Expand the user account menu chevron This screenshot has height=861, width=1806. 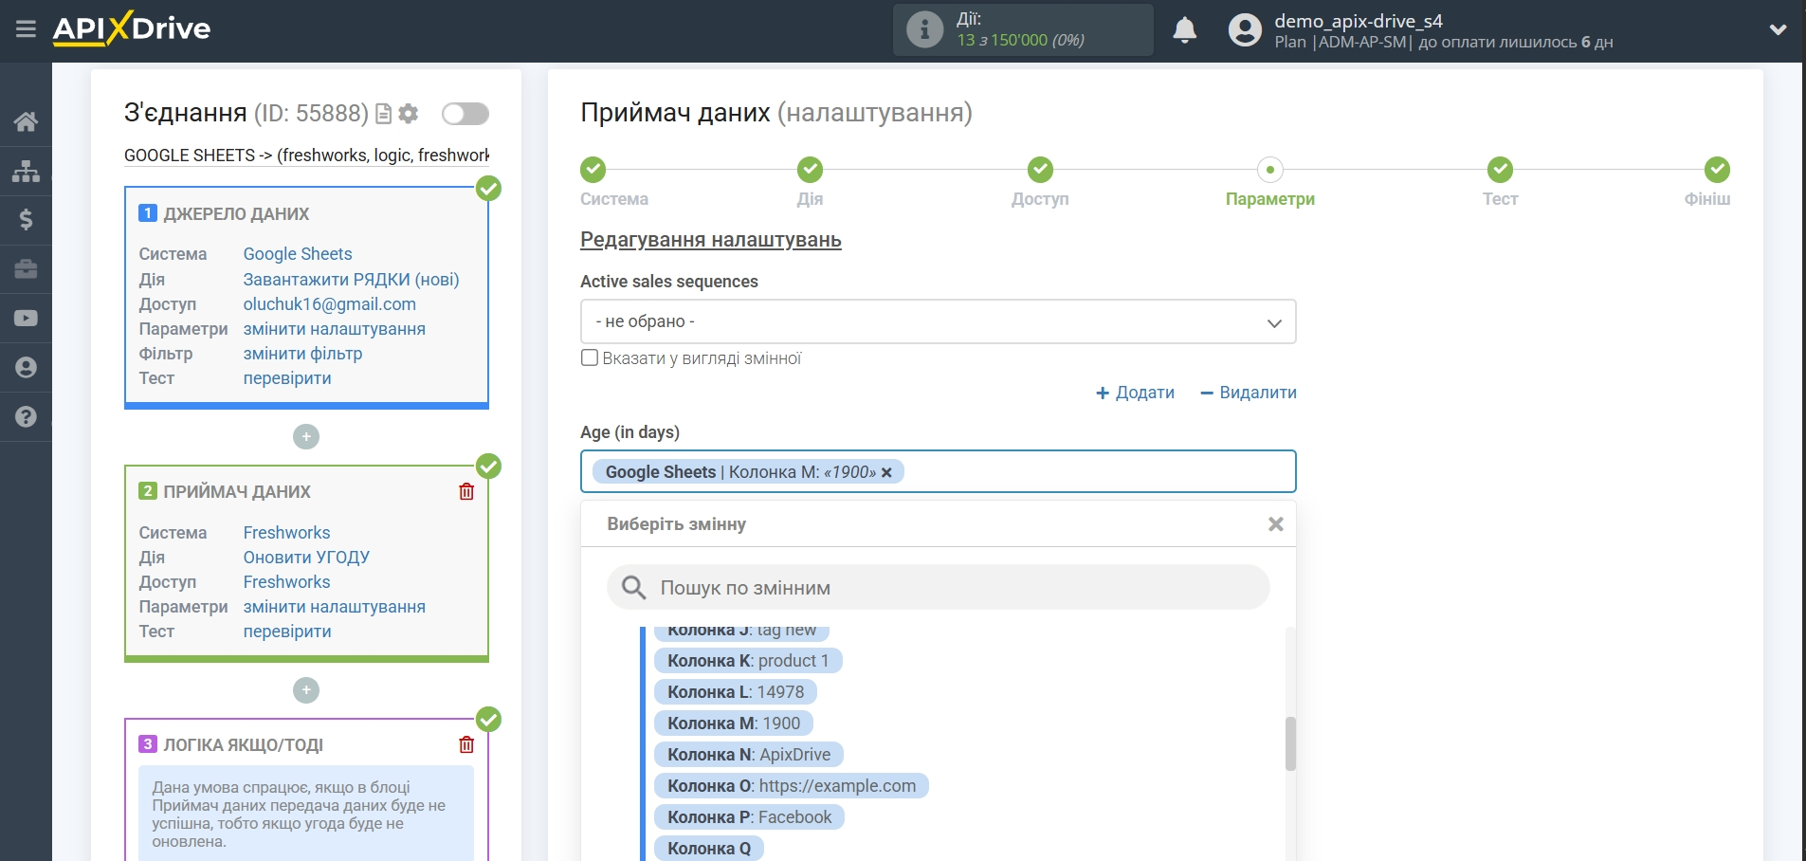(1778, 30)
